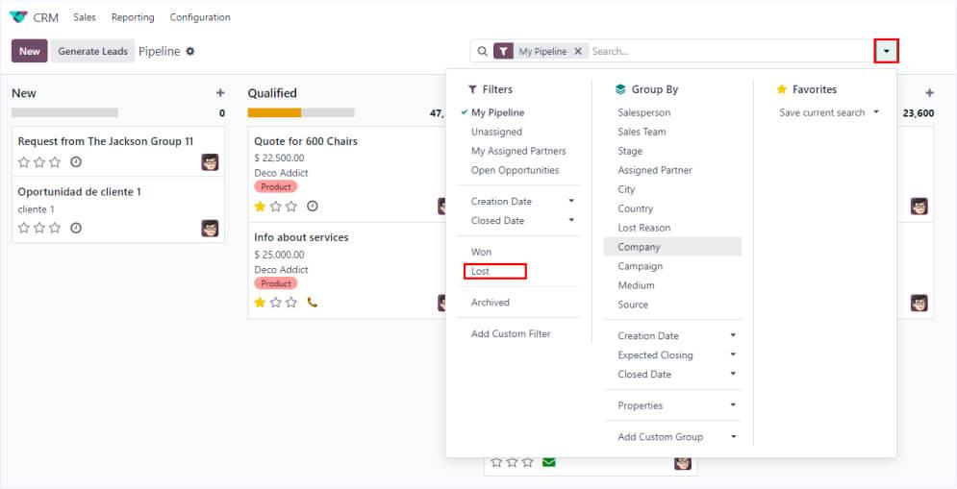Click the plus icon in New column
957x489 pixels.
tap(220, 93)
